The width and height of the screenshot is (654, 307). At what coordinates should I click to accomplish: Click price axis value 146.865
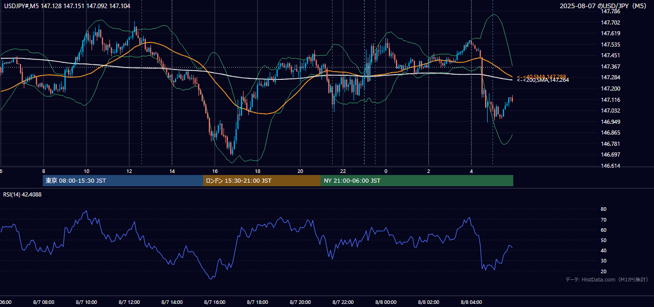click(611, 133)
